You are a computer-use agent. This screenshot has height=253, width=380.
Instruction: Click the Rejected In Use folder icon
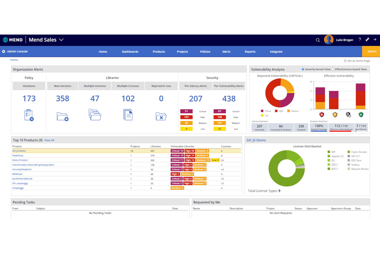point(161,116)
